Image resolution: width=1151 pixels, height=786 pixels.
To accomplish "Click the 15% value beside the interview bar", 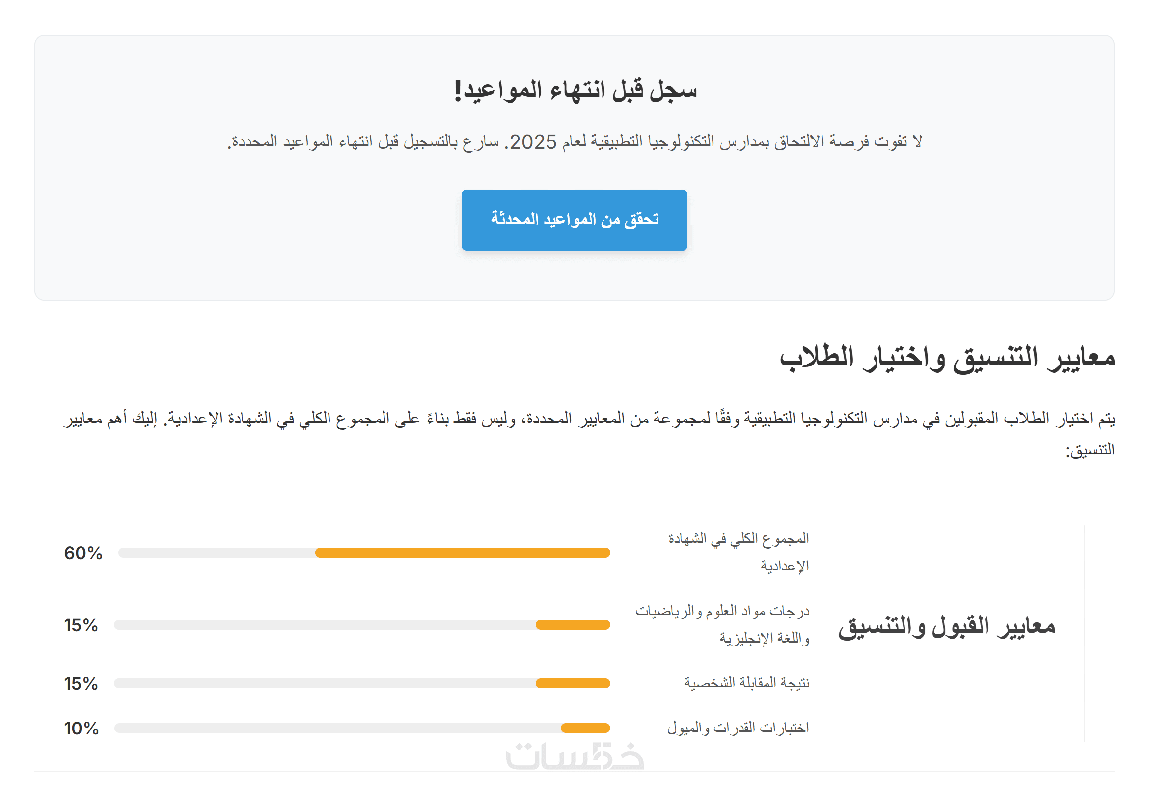I will (81, 684).
